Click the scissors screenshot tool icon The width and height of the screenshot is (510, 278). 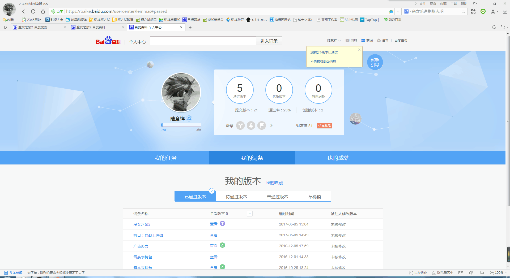[493, 11]
